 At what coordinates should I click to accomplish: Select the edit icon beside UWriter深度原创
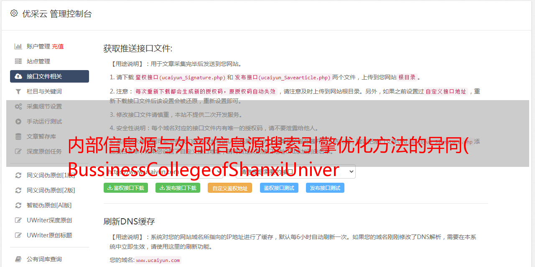[x=18, y=220]
